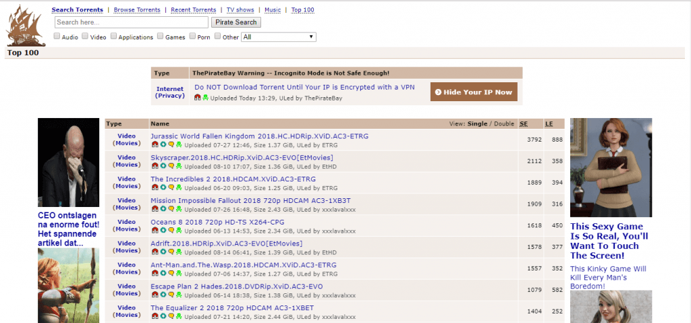Open comments icon for Jurassic World Fallen Kingdom
The width and height of the screenshot is (691, 323).
[x=171, y=144]
